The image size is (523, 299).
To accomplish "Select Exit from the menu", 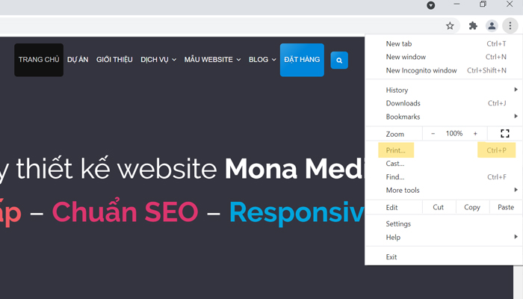I will pyautogui.click(x=444, y=257).
